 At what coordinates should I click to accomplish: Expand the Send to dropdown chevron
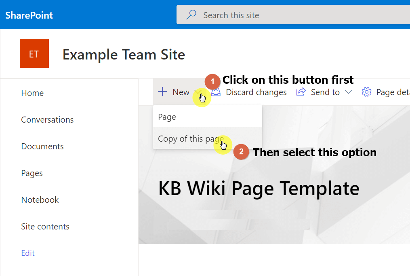coord(348,92)
